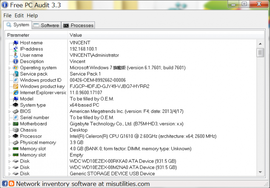Open the misutilities.com network inventory link
This screenshot has width=270, height=188.
click(x=83, y=184)
